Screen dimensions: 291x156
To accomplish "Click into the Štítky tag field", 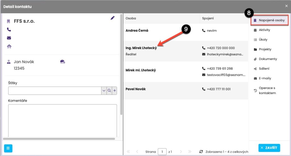I will [x=55, y=91].
